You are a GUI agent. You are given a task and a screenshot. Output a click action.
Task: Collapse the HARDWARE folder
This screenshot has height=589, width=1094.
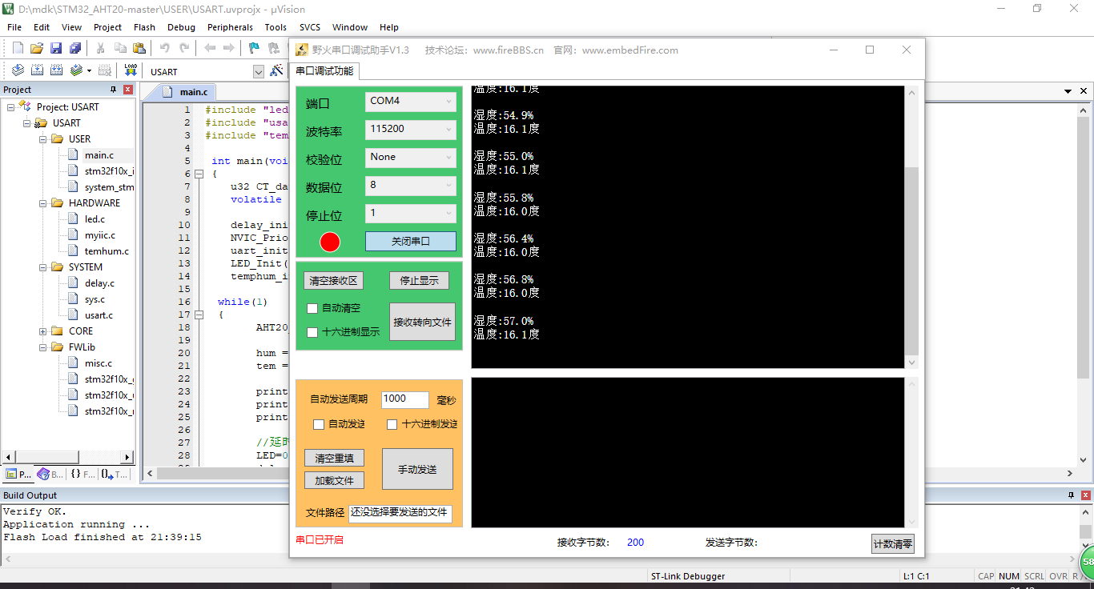pos(42,202)
